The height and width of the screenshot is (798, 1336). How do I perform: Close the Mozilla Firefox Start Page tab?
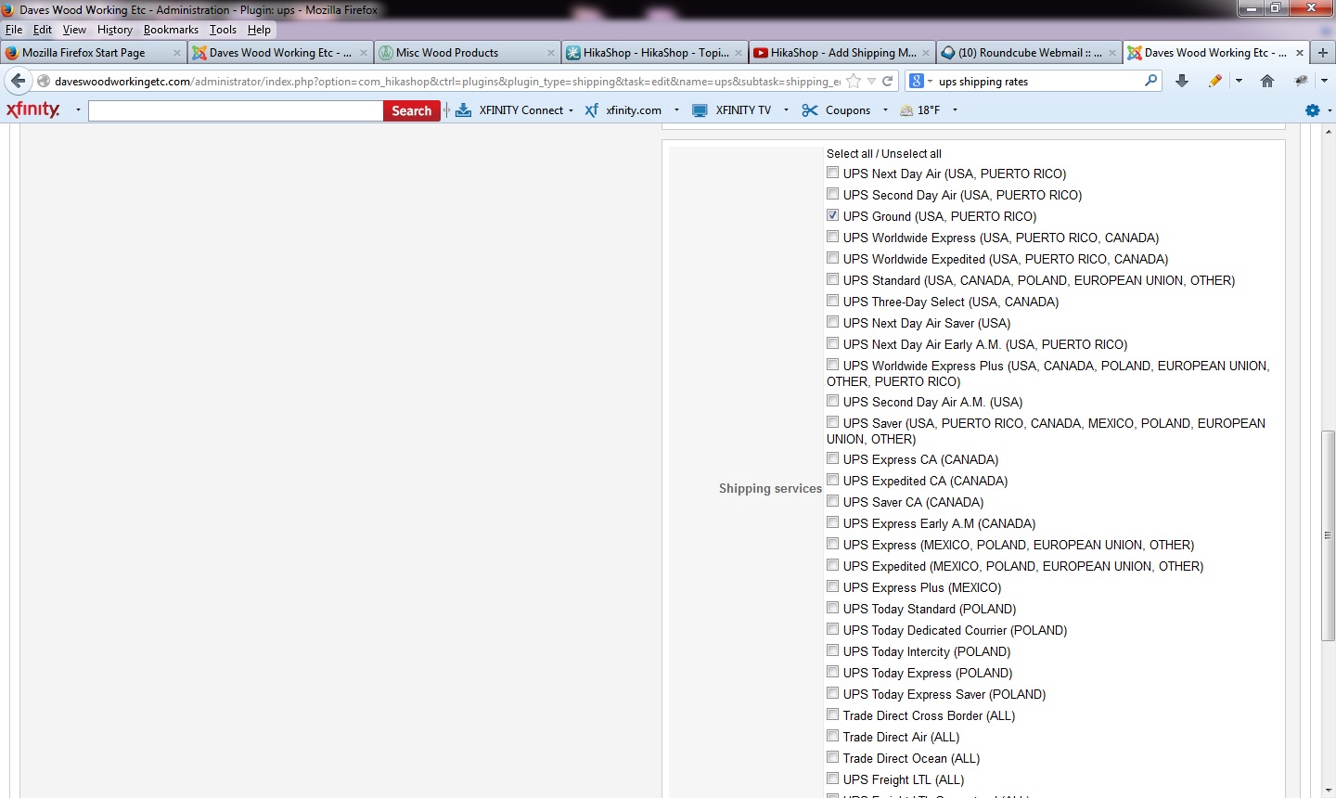[176, 53]
